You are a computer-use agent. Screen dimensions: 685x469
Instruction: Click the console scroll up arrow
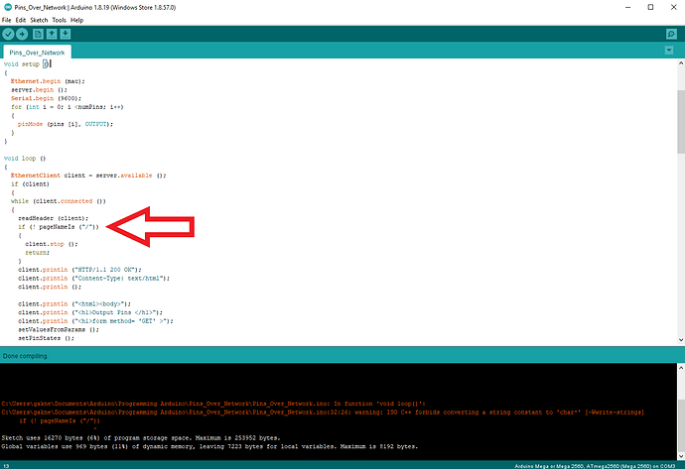pos(681,368)
